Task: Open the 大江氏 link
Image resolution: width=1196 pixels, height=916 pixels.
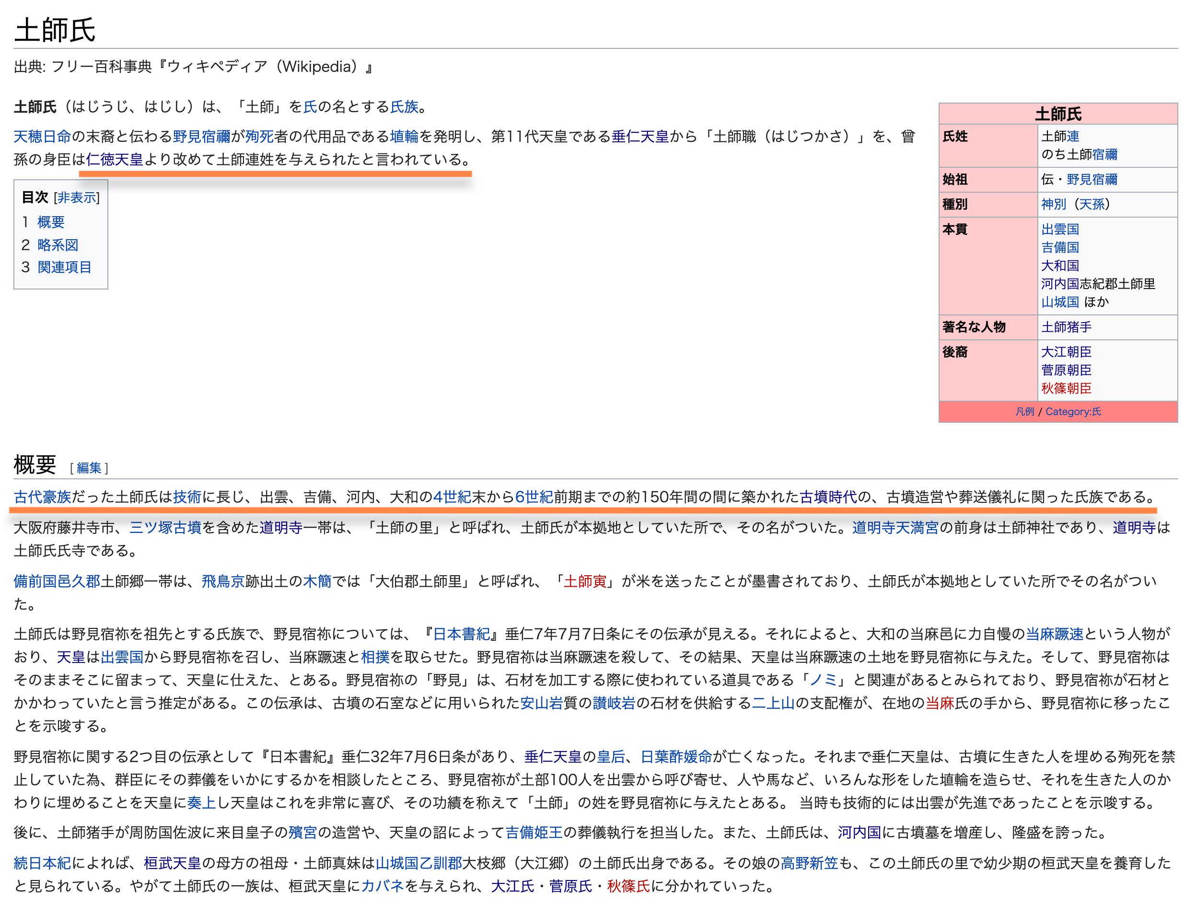Action: tap(512, 886)
